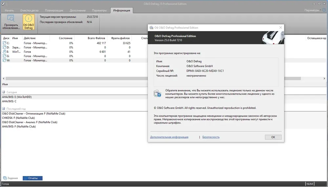Select drive C: icon in list
328x187 pixels.
(4, 43)
